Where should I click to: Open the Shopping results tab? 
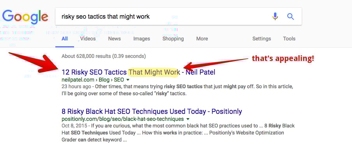point(173,39)
